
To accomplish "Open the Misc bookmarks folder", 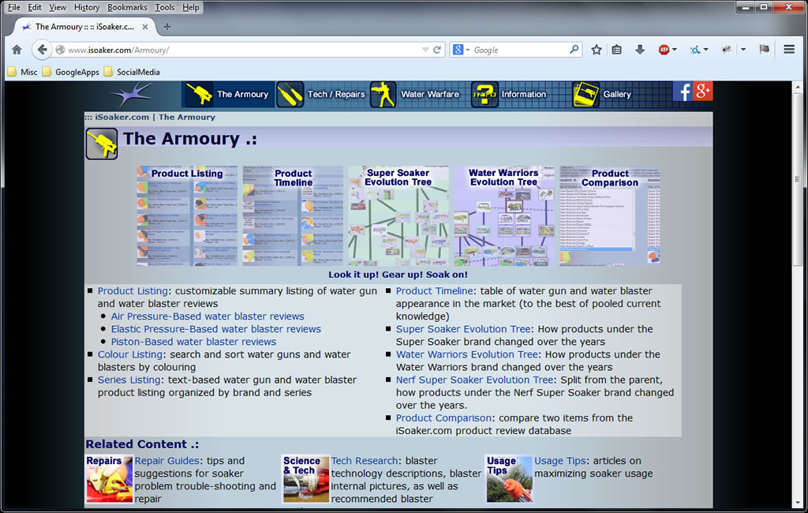I will 23,72.
